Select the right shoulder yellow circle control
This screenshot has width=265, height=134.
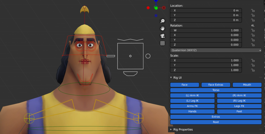click(138, 118)
